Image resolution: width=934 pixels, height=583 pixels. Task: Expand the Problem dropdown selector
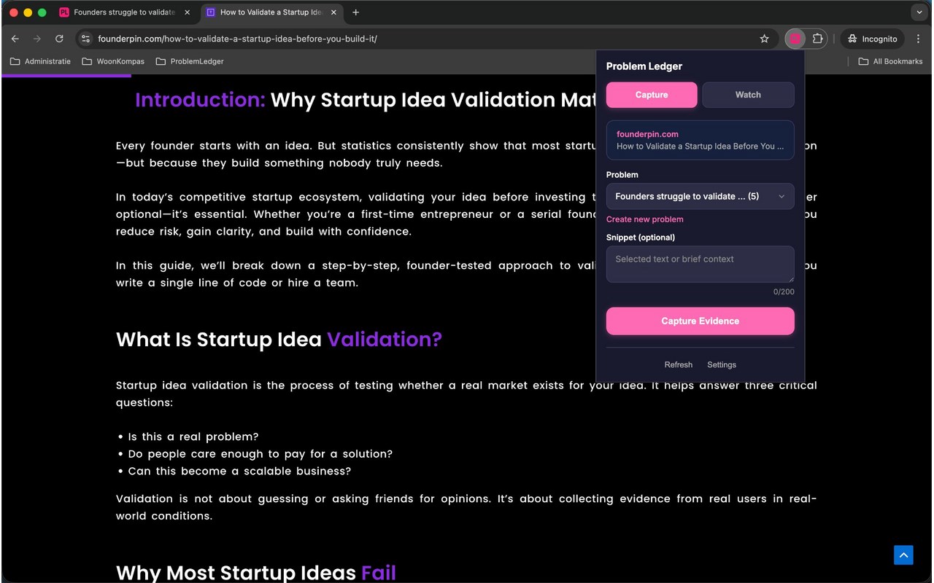tap(700, 196)
